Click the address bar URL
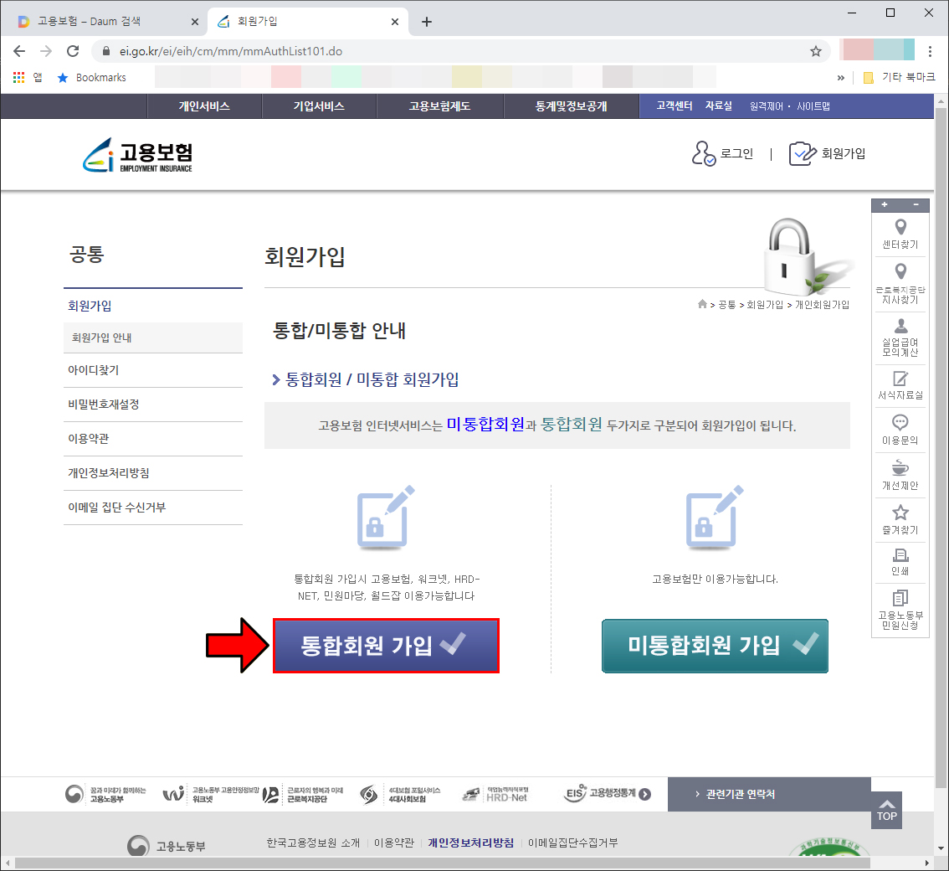This screenshot has height=871, width=949. pos(231,51)
